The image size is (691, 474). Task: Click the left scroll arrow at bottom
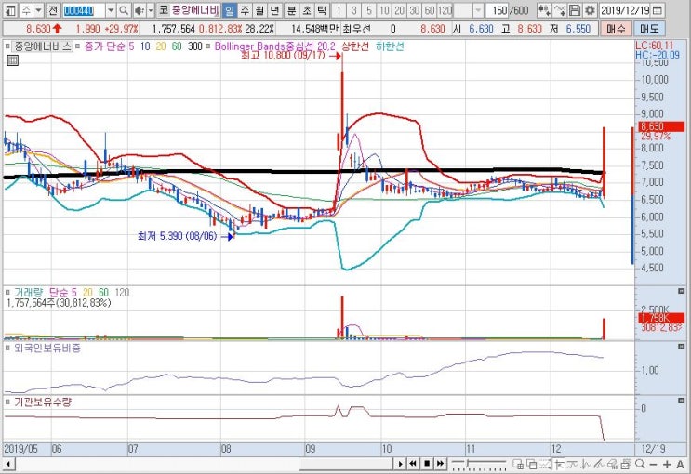(x=8, y=464)
